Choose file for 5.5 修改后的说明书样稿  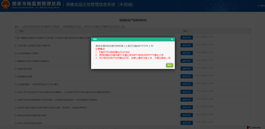coord(186,115)
